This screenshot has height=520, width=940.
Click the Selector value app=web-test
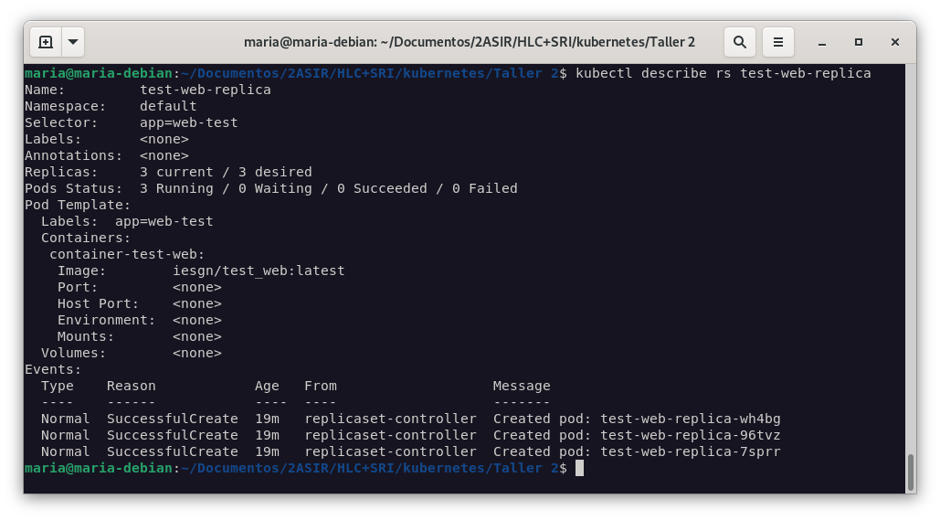point(189,122)
